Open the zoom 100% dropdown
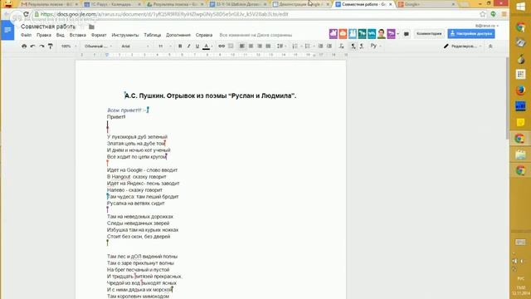The image size is (531, 299). point(69,47)
